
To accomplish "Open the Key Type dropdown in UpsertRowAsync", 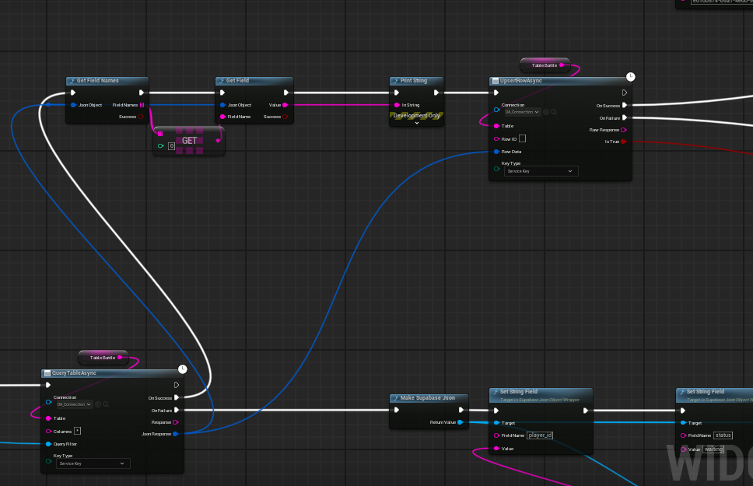I will (541, 171).
